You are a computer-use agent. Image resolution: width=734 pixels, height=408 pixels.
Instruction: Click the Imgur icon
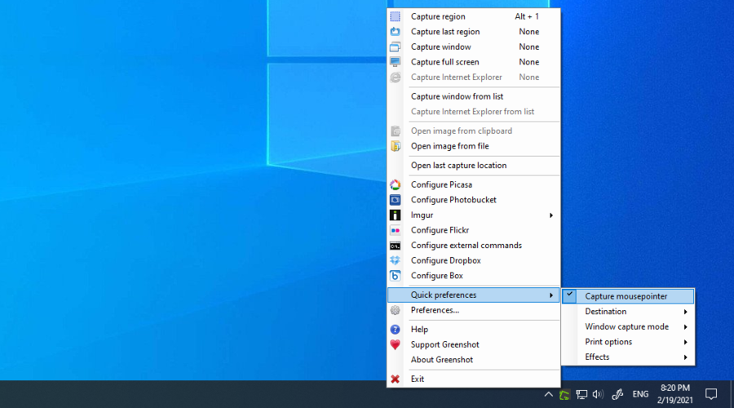click(x=395, y=215)
